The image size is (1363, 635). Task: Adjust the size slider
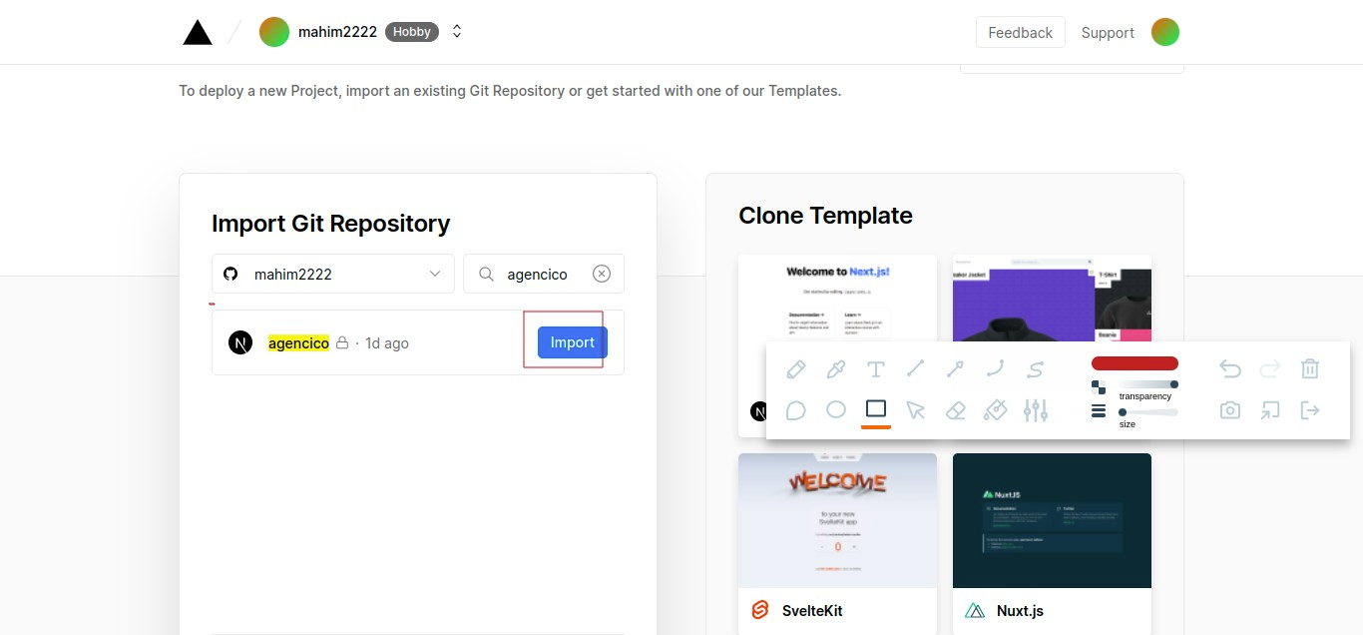(1147, 411)
